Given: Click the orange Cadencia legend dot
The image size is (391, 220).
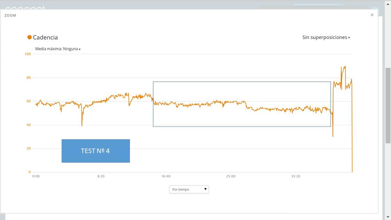Looking at the screenshot, I should [29, 37].
